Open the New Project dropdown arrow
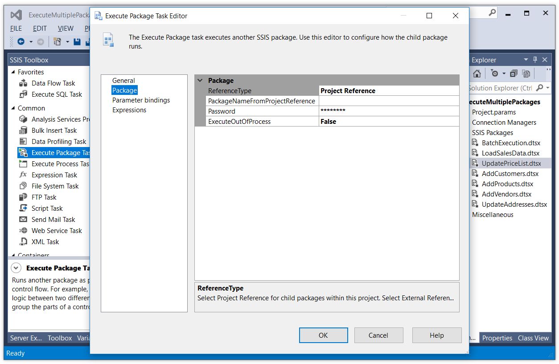The width and height of the screenshot is (559, 364). point(67,42)
